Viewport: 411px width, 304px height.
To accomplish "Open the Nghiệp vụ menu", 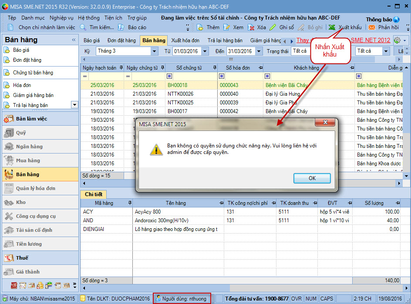I will [61, 18].
